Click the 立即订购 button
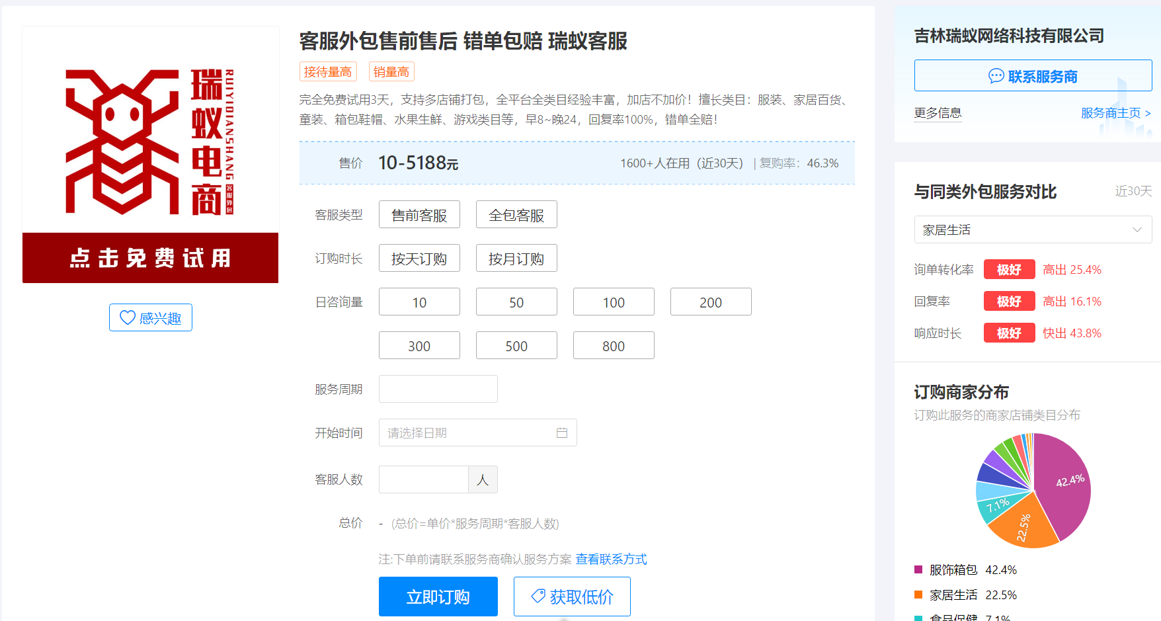The image size is (1161, 621). [438, 597]
